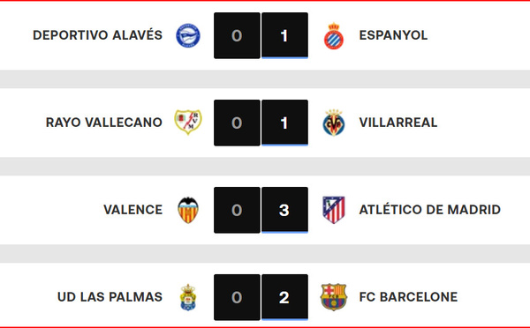
Task: Open the VALENCE team name link
Action: 132,210
